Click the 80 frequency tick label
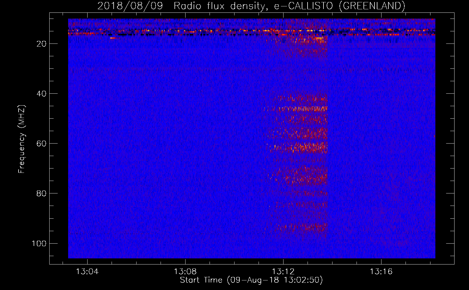The height and width of the screenshot is (290, 469). click(x=41, y=193)
